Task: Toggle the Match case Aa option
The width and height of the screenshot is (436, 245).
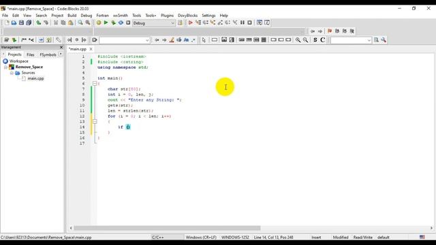Action: coord(186,40)
